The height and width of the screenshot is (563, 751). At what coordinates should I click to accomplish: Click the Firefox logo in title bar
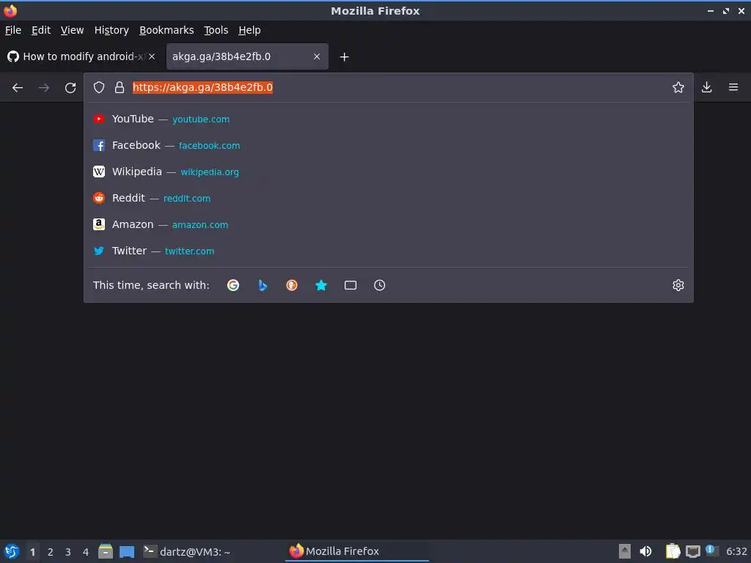(x=10, y=10)
